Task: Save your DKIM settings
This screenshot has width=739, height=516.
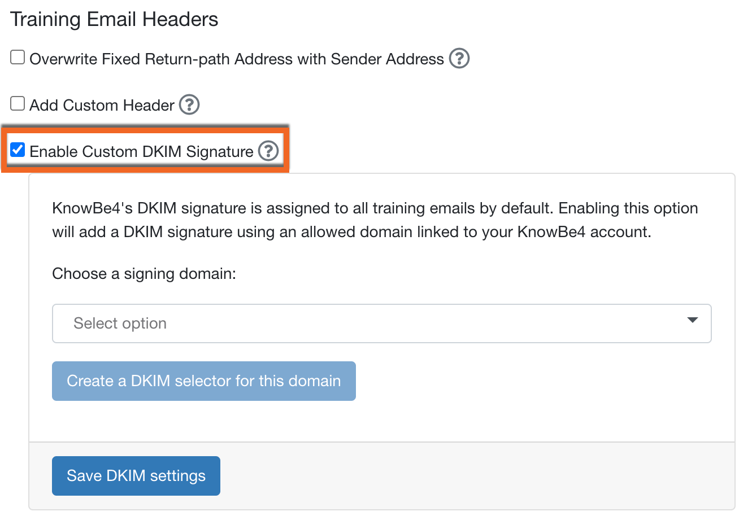Action: click(136, 475)
